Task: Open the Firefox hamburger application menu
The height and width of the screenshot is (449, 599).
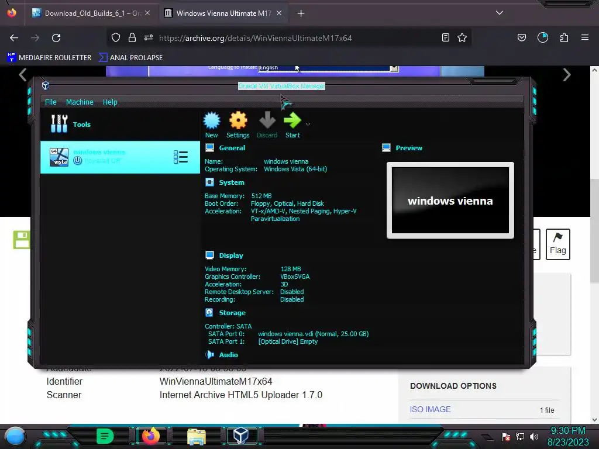Action: click(x=585, y=37)
